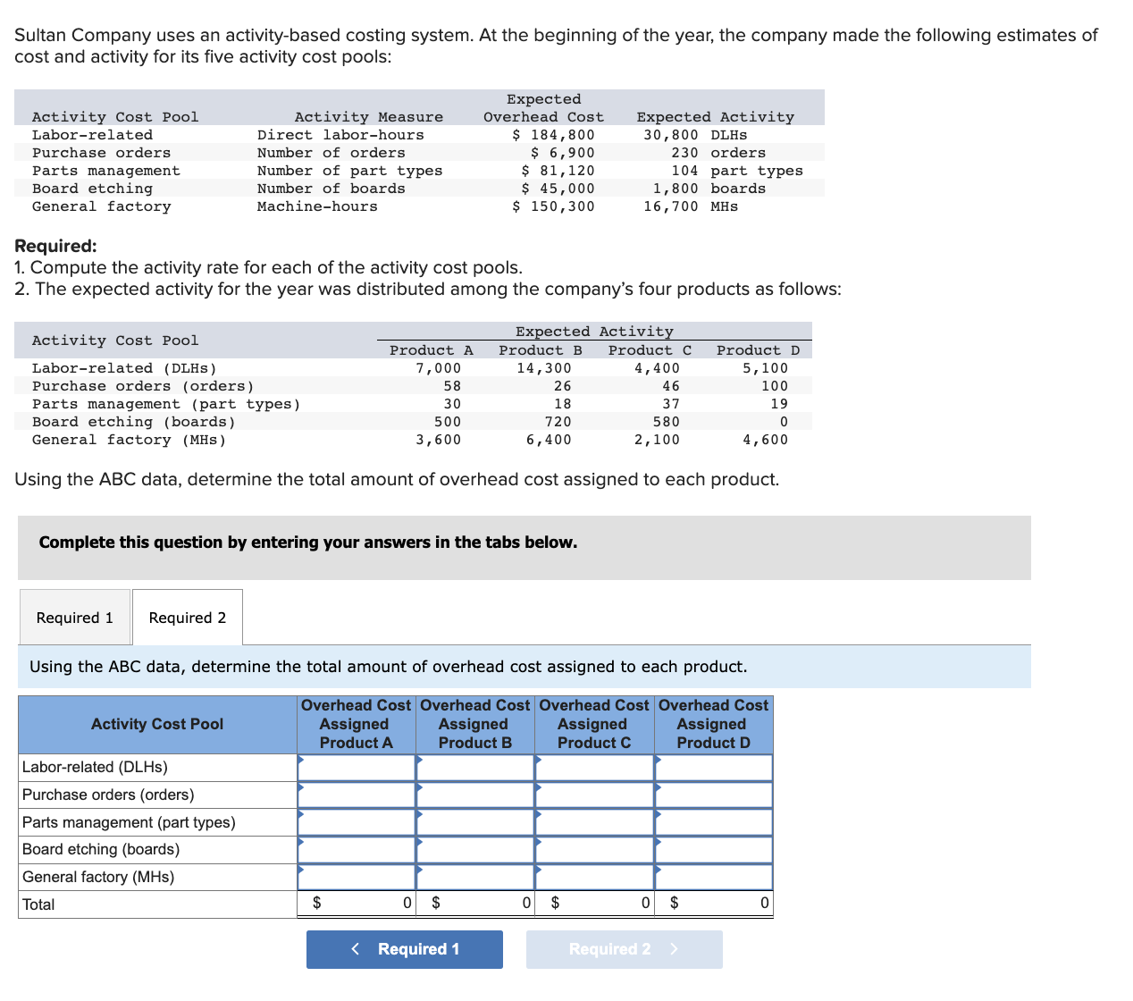Click the '< Required 1' navigation button
The image size is (1133, 1001).
[x=404, y=949]
